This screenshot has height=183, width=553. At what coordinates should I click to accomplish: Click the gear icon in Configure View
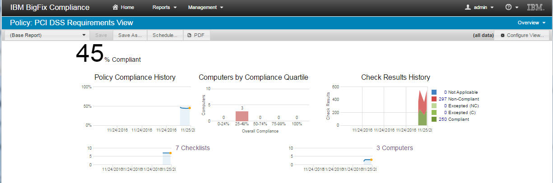pyautogui.click(x=502, y=35)
